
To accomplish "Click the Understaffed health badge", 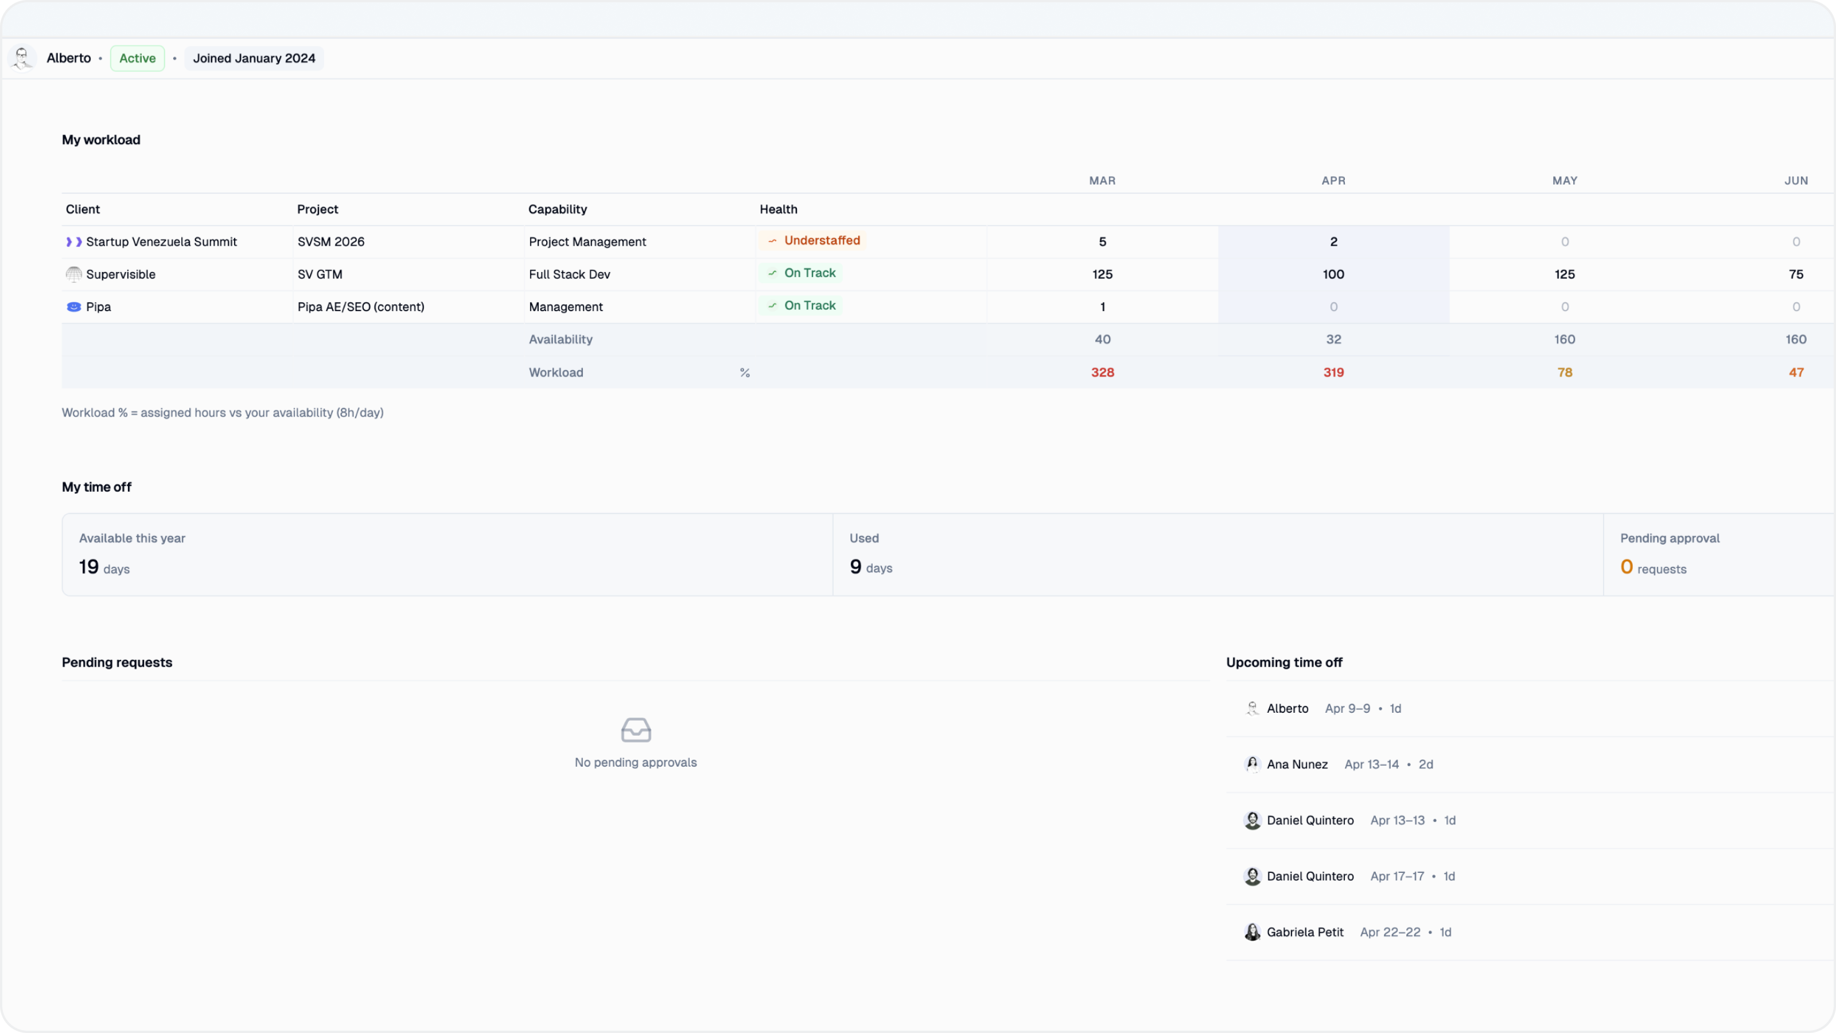I will click(x=813, y=241).
